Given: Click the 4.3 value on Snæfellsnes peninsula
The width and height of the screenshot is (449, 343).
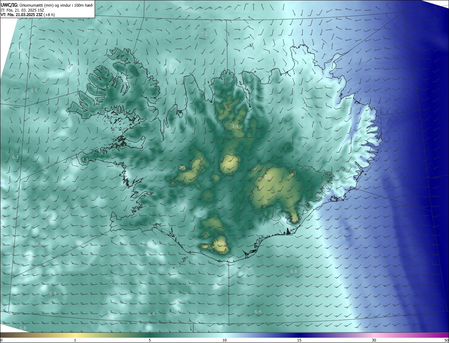Looking at the screenshot, I should [x=85, y=160].
